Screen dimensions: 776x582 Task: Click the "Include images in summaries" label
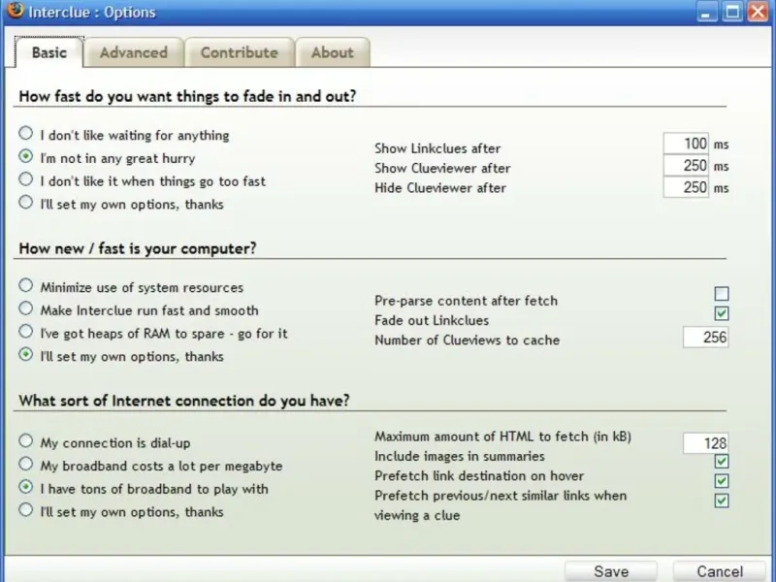[x=460, y=456]
